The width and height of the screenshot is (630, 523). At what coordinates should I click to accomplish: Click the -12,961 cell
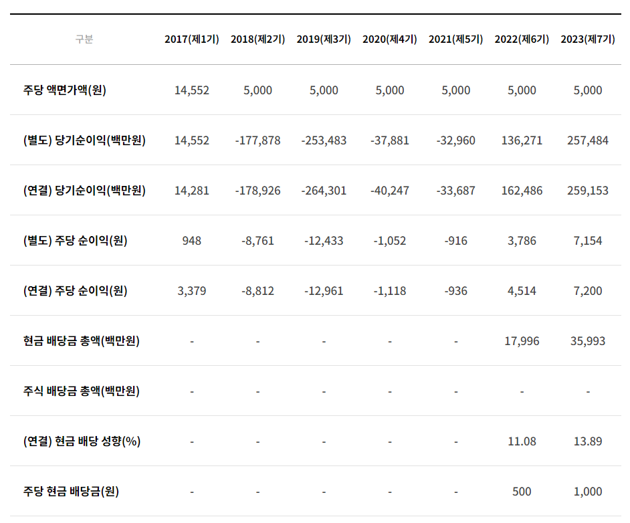[324, 291]
